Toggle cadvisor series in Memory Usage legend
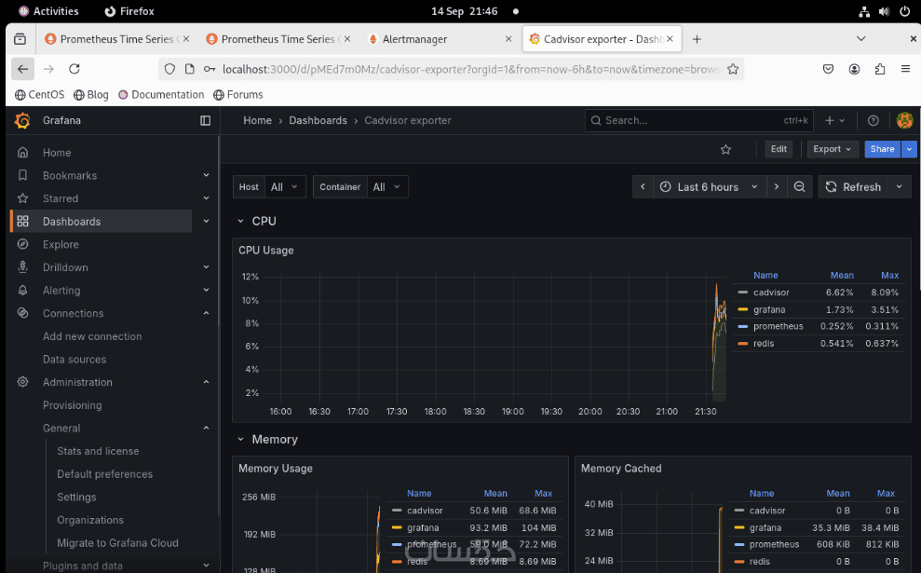This screenshot has width=921, height=573. click(424, 511)
